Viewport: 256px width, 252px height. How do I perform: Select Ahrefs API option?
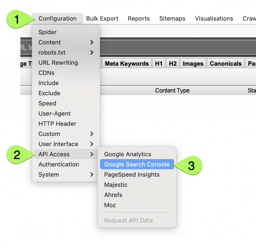tap(137, 195)
